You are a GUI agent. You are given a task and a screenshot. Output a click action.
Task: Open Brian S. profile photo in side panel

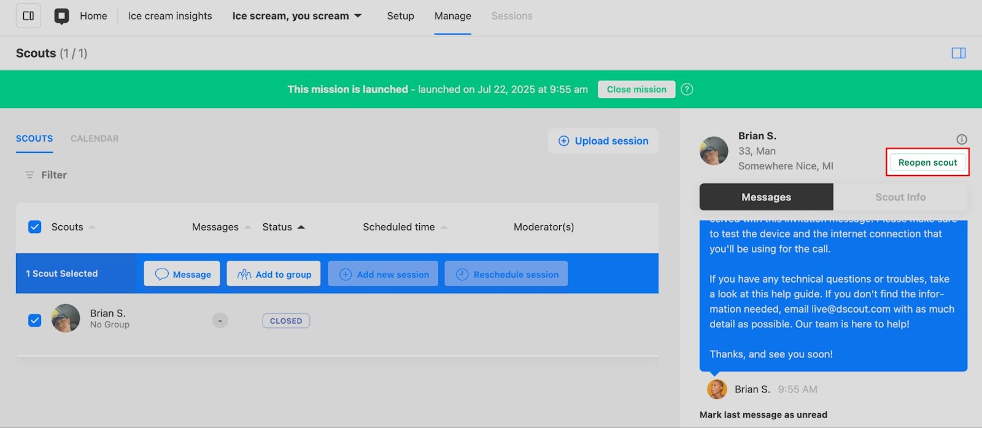click(x=713, y=151)
